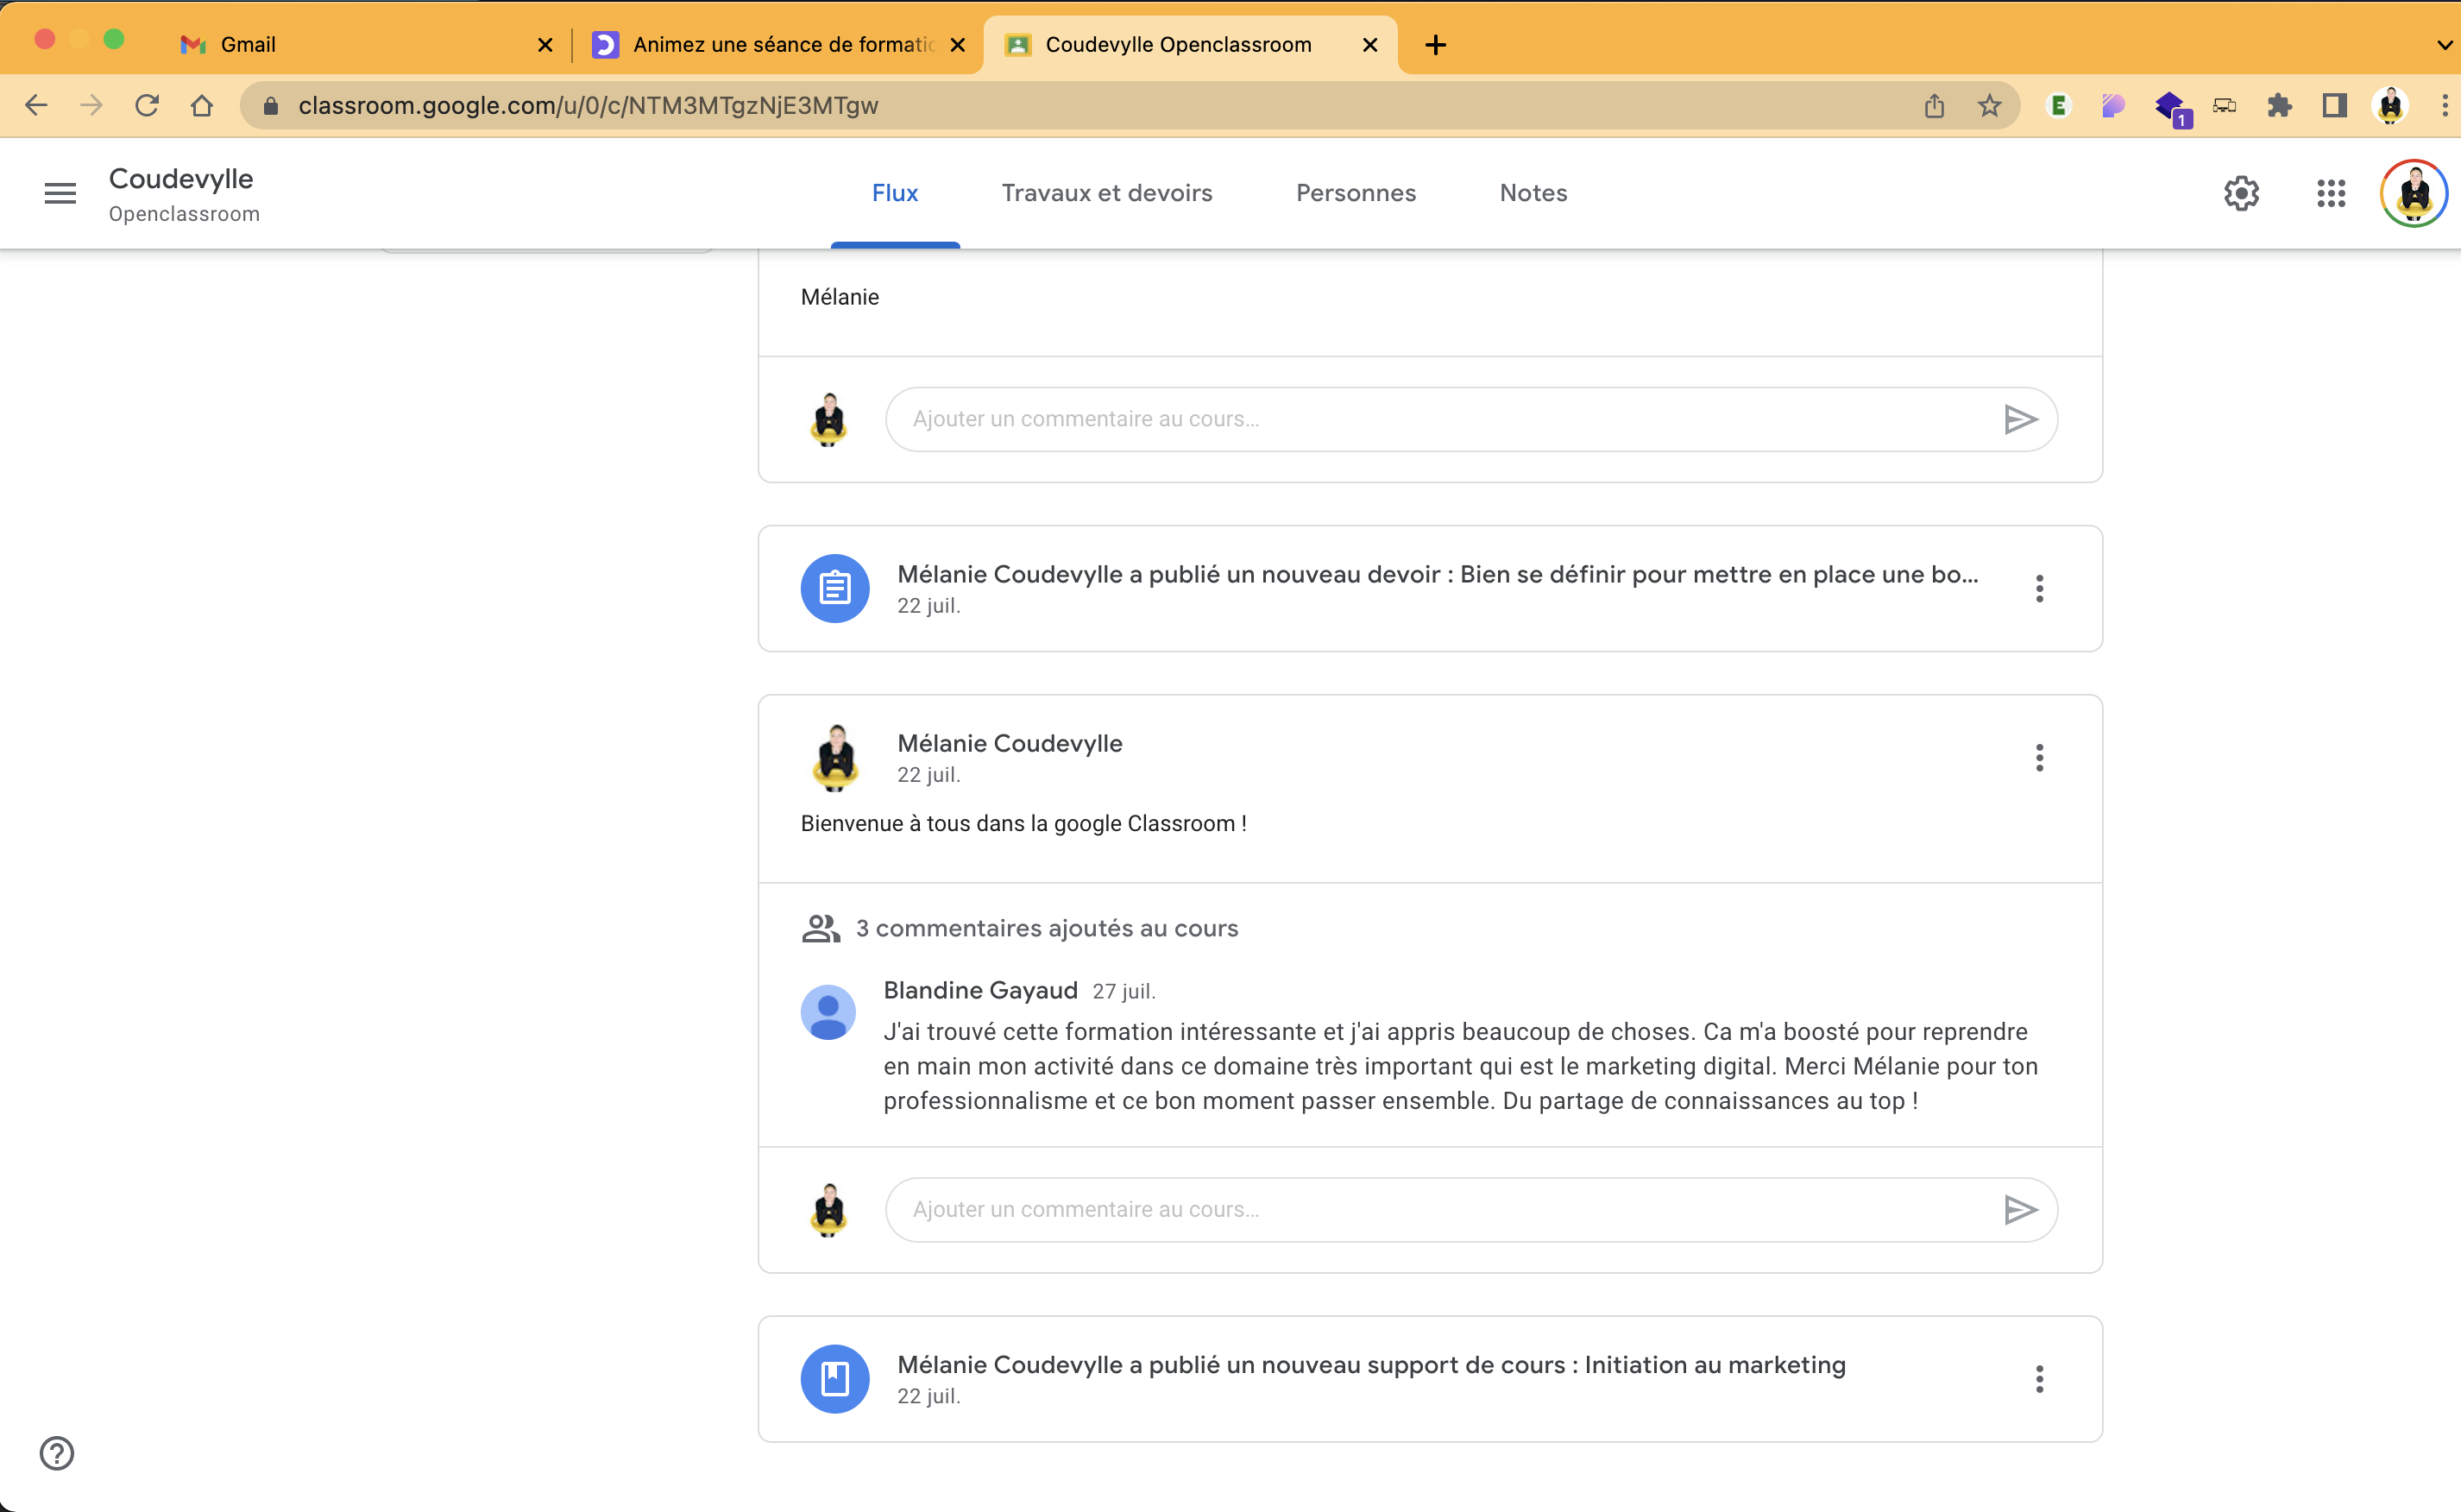Expand the tab search chevron
2461x1512 pixels.
coord(2444,45)
